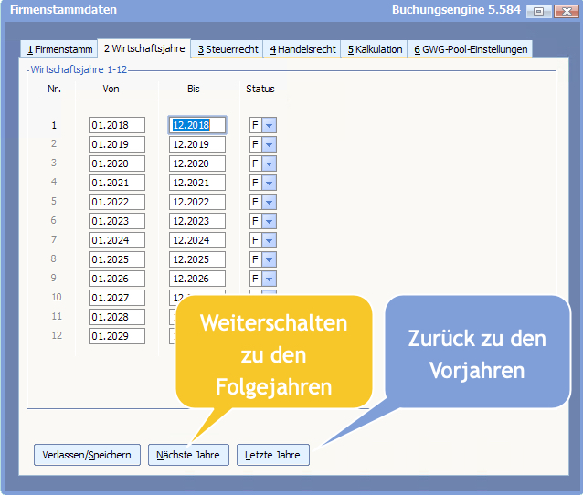
Task: Click the Letzte Jahre button
Action: coord(272,455)
